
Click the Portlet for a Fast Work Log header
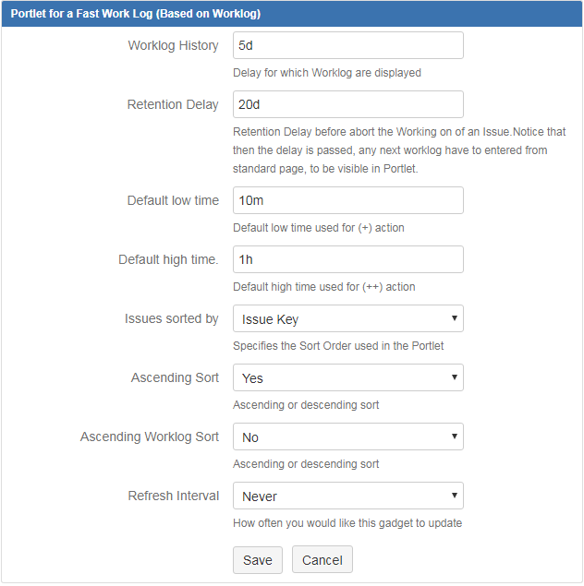(135, 14)
